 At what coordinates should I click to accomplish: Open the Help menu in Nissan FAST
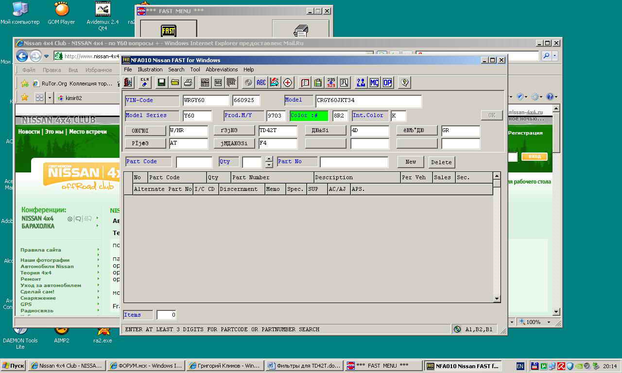click(x=249, y=69)
